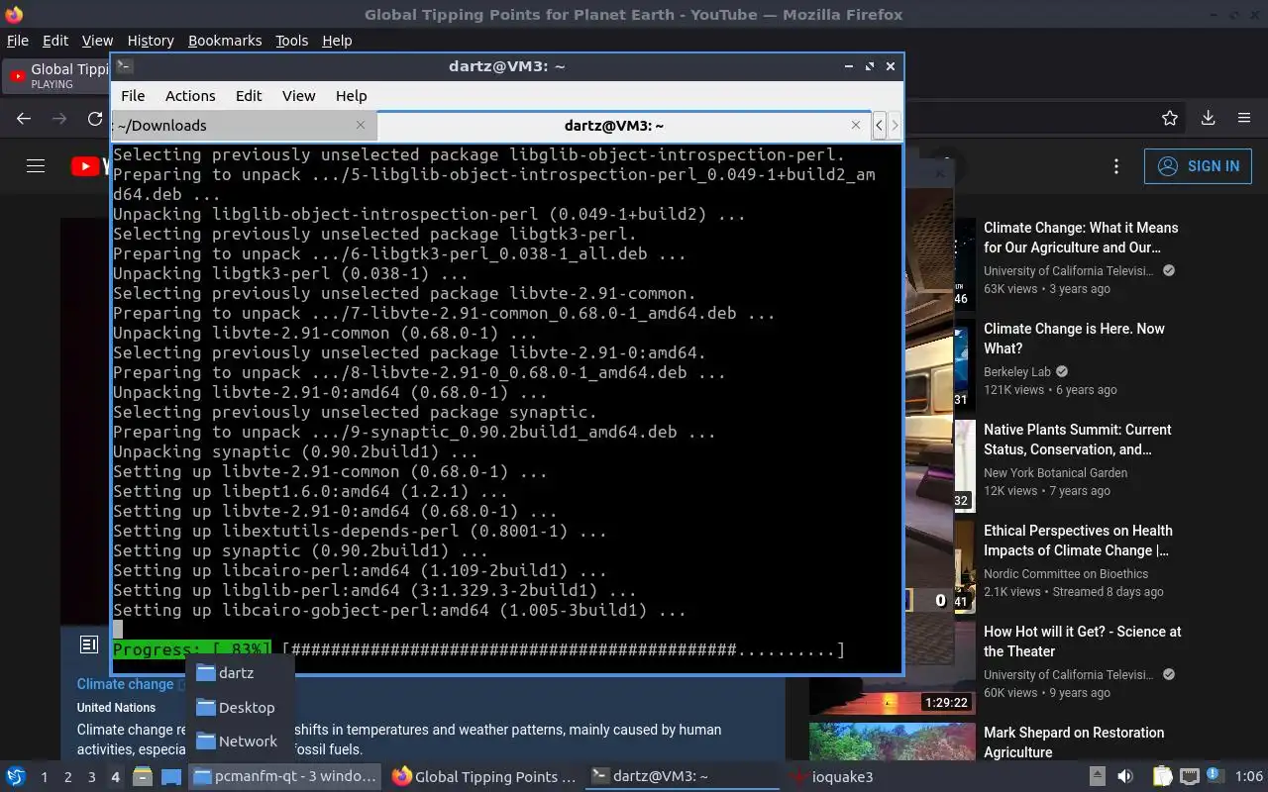The width and height of the screenshot is (1268, 792).
Task: Click pcmanfm-qt taskbar button
Action: [x=285, y=776]
